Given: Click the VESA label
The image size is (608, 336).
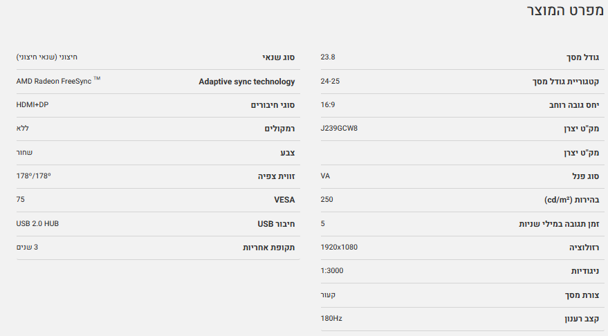Looking at the screenshot, I should click(284, 200).
